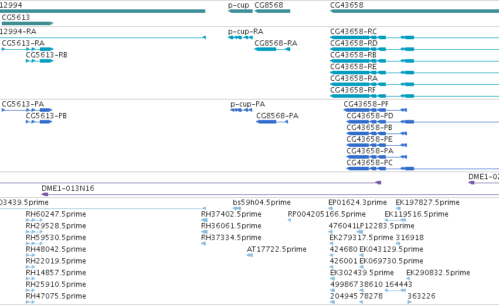The image size is (499, 305).
Task: Click transcript CG43658-RE label
Action: [353, 66]
